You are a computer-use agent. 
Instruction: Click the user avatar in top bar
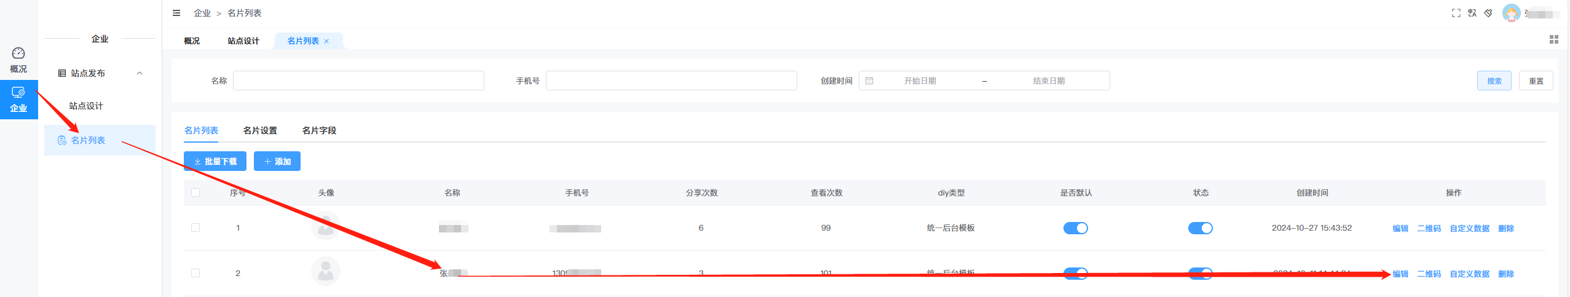tap(1511, 13)
